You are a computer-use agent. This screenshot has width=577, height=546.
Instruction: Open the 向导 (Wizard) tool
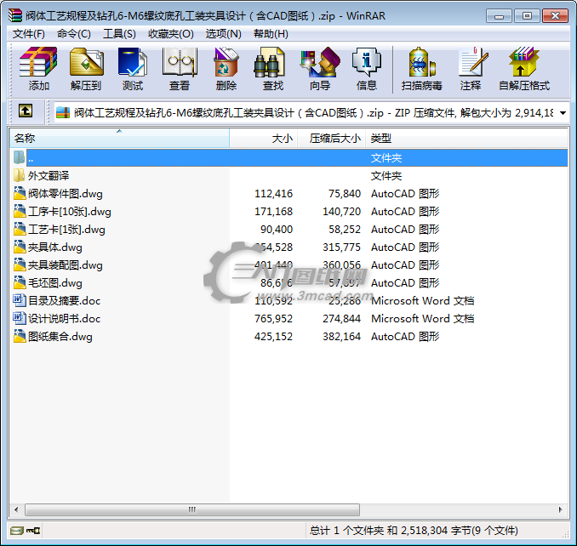(320, 62)
